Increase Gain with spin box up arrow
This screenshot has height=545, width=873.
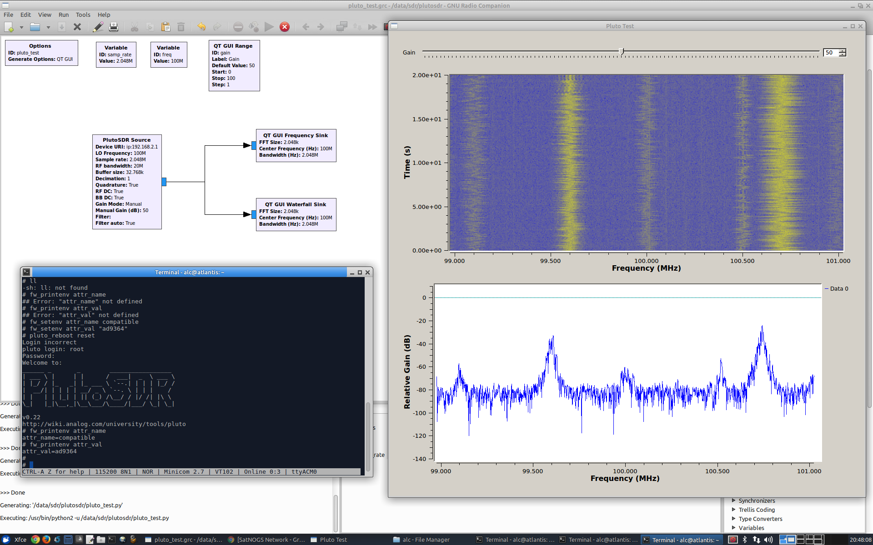(x=843, y=50)
